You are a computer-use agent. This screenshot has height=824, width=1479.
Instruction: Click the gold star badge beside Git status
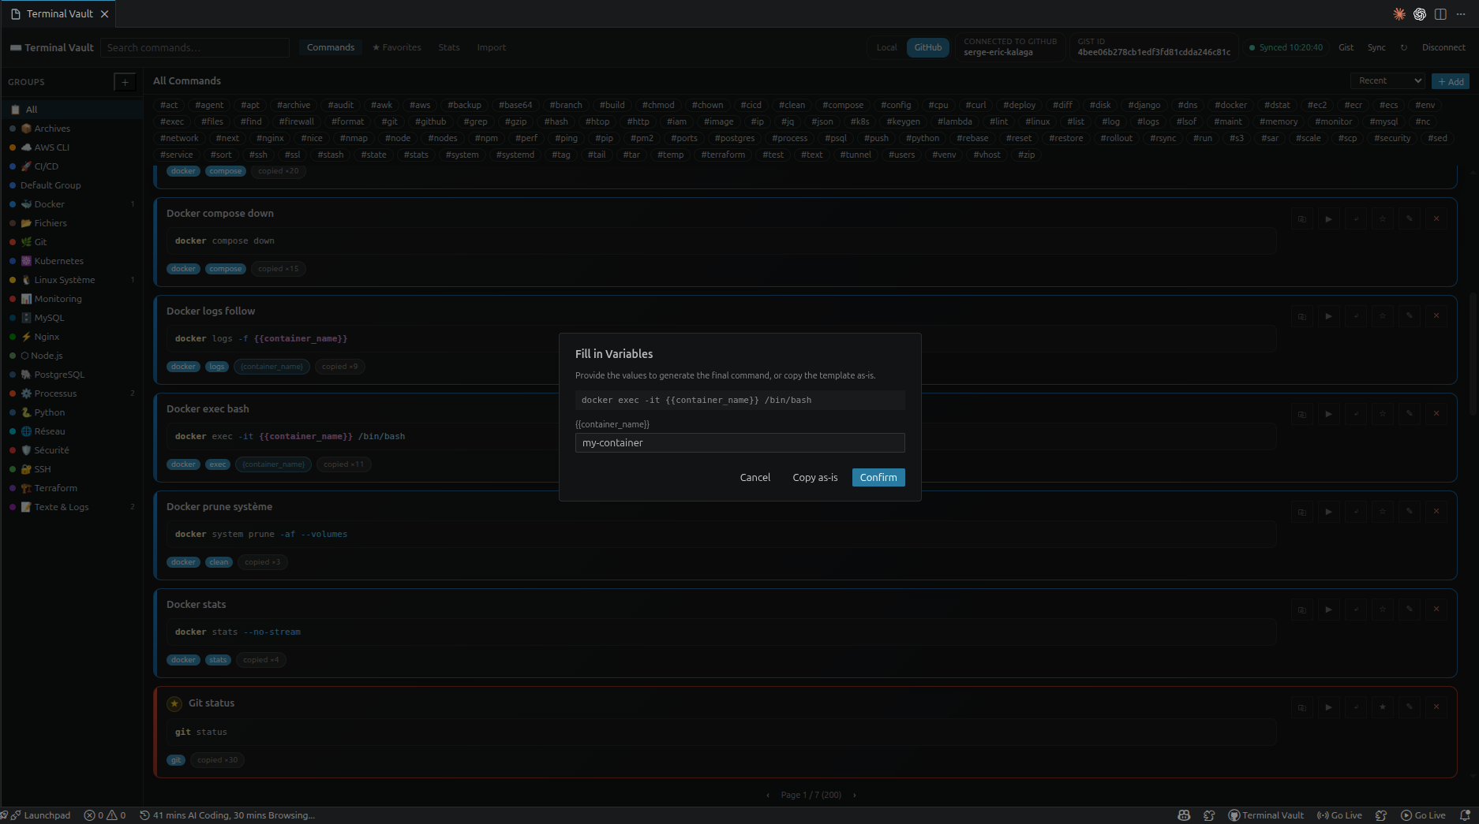pos(174,703)
